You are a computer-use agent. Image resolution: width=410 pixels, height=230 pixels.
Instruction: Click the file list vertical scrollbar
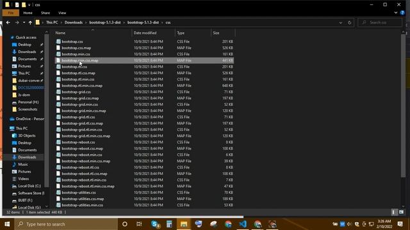pos(403,105)
